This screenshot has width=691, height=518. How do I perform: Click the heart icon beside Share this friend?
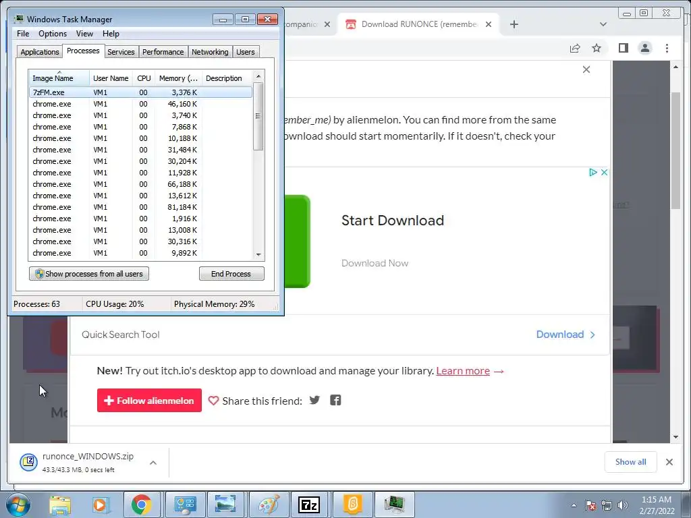coord(213,401)
